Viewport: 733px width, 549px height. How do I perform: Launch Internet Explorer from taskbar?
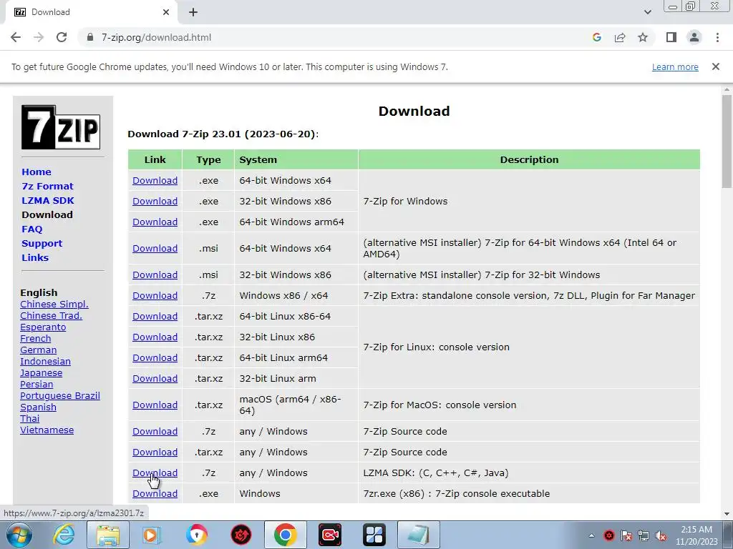(63, 535)
